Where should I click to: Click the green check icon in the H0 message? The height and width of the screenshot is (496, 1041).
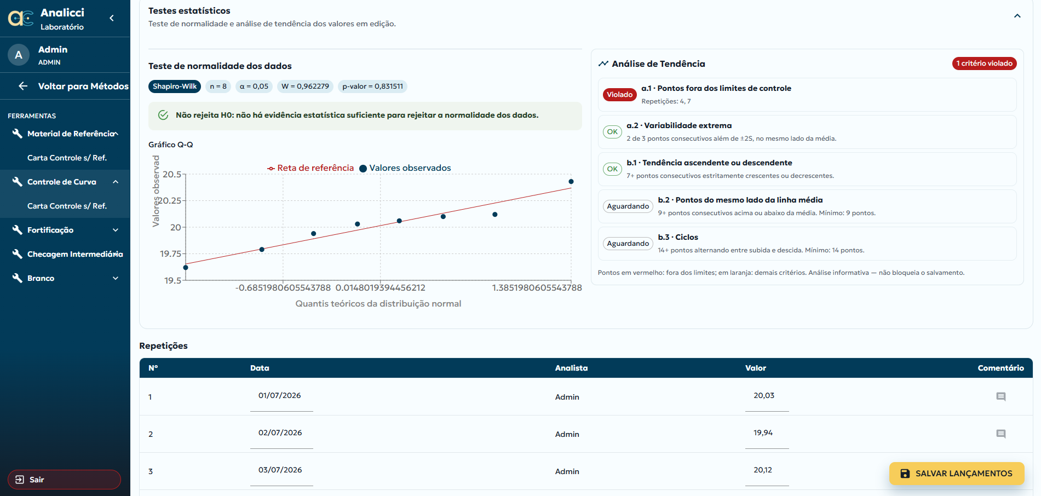click(163, 115)
